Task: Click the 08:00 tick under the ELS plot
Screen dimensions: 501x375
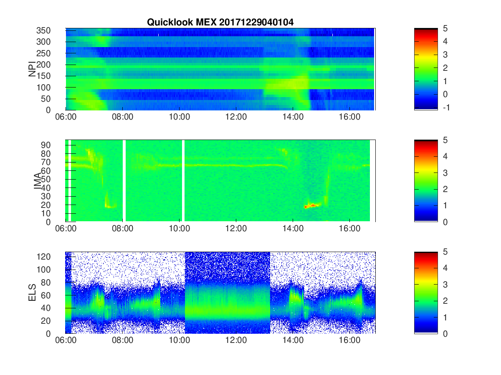Action: (x=123, y=340)
